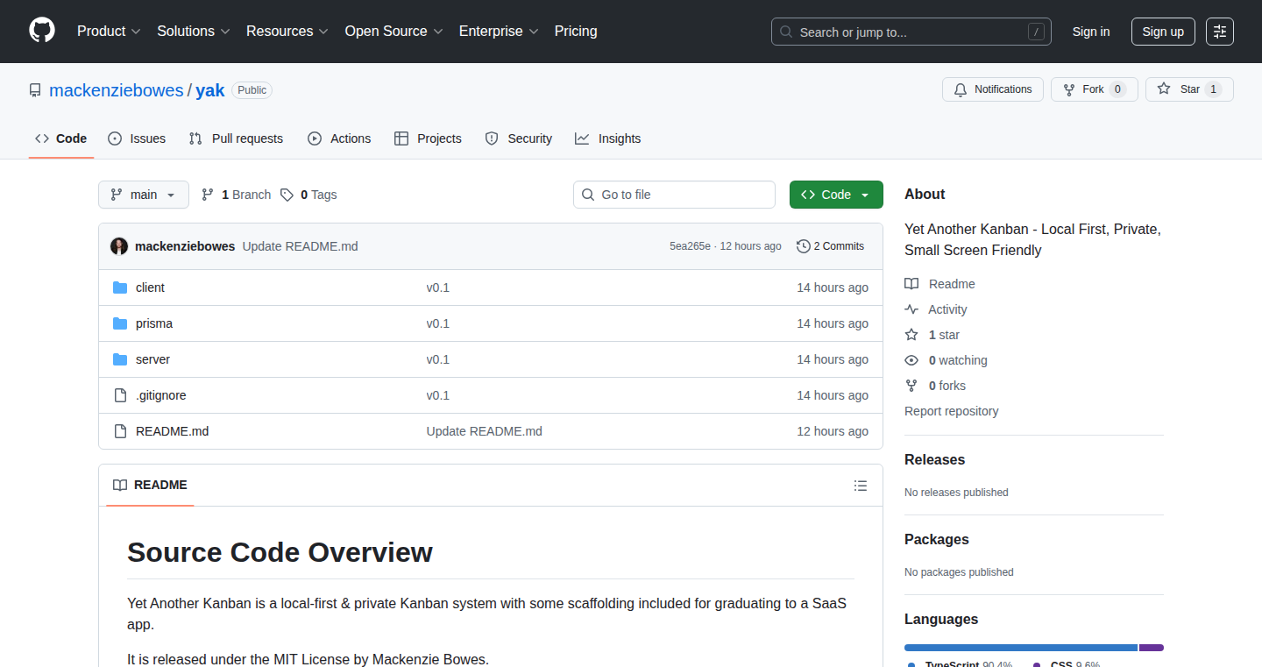The height and width of the screenshot is (667, 1262).
Task: Click the mackenziebowes avatar in the commit row
Action: [119, 246]
